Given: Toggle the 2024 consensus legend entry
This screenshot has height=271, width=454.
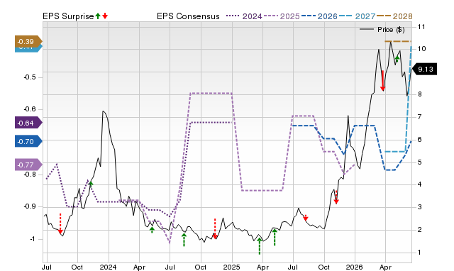Looking at the screenshot, I should (244, 16).
